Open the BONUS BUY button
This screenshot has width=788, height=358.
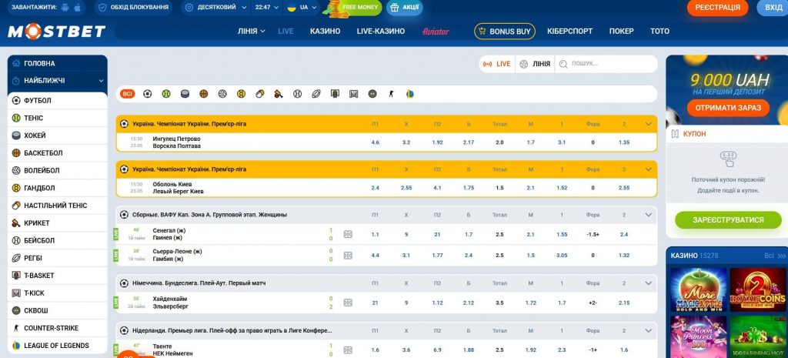click(505, 31)
